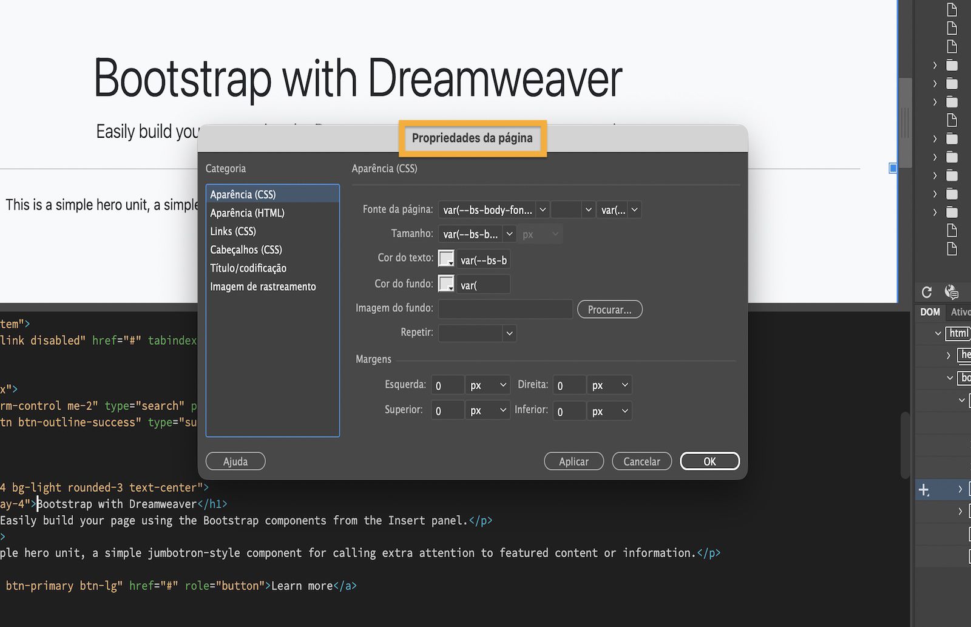
Task: Click the Esquerda margin value field
Action: [447, 385]
